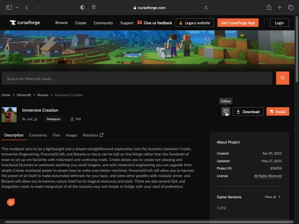Show the tab overview icon
The image size is (299, 224).
[291, 8]
